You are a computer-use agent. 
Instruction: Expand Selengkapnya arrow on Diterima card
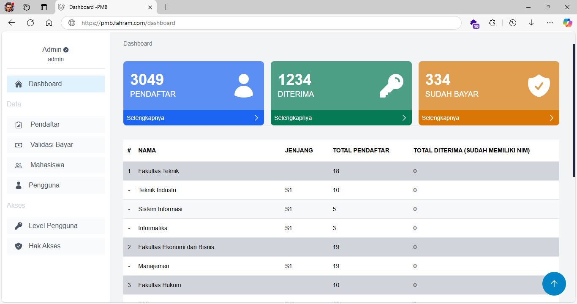[404, 118]
